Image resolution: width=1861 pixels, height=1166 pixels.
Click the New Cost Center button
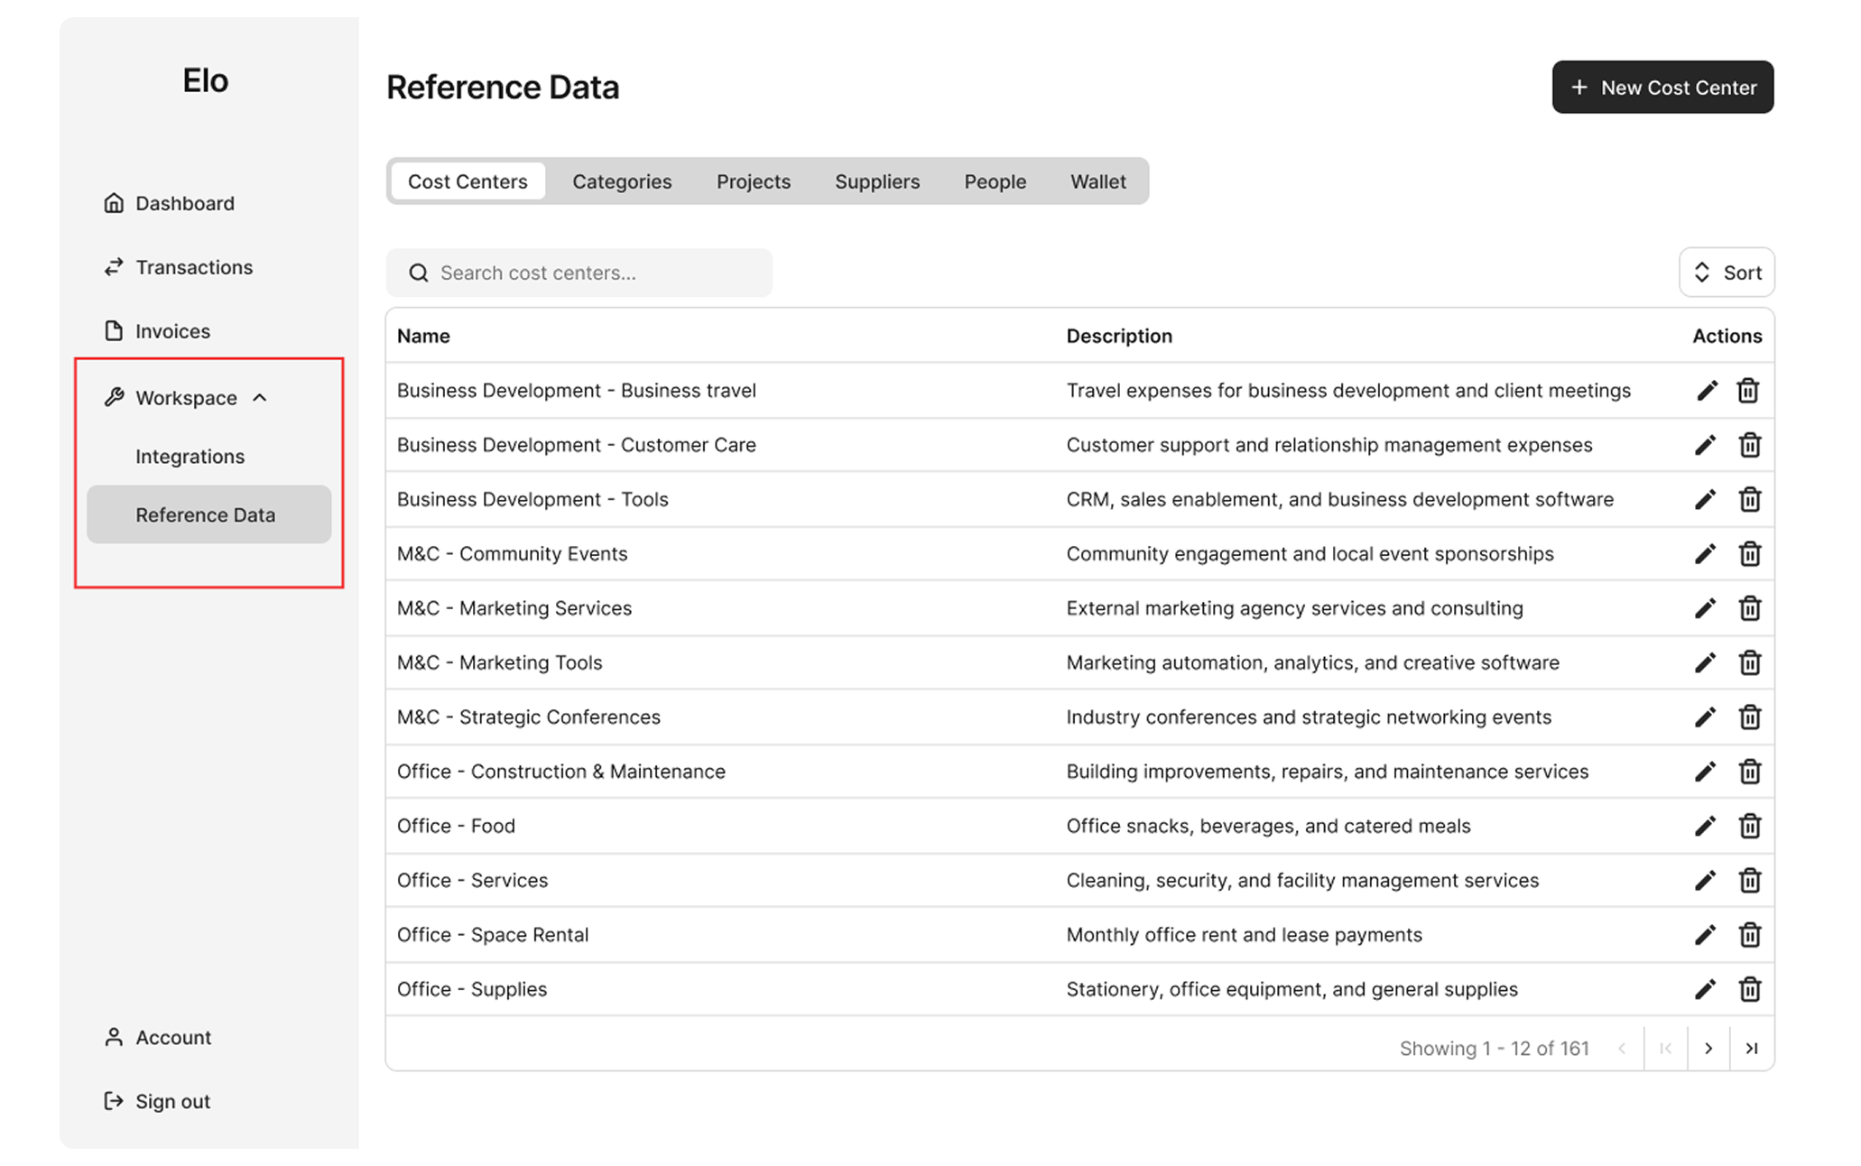pyautogui.click(x=1662, y=88)
